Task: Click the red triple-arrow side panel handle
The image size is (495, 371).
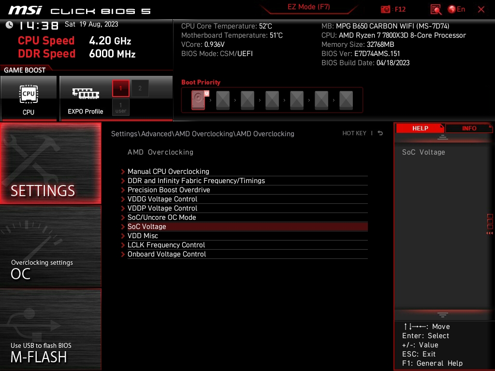Action: point(490,233)
